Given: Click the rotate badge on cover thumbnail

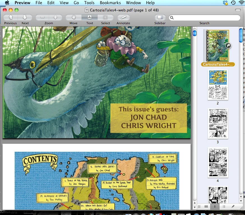Looking at the screenshot, I should [x=228, y=46].
